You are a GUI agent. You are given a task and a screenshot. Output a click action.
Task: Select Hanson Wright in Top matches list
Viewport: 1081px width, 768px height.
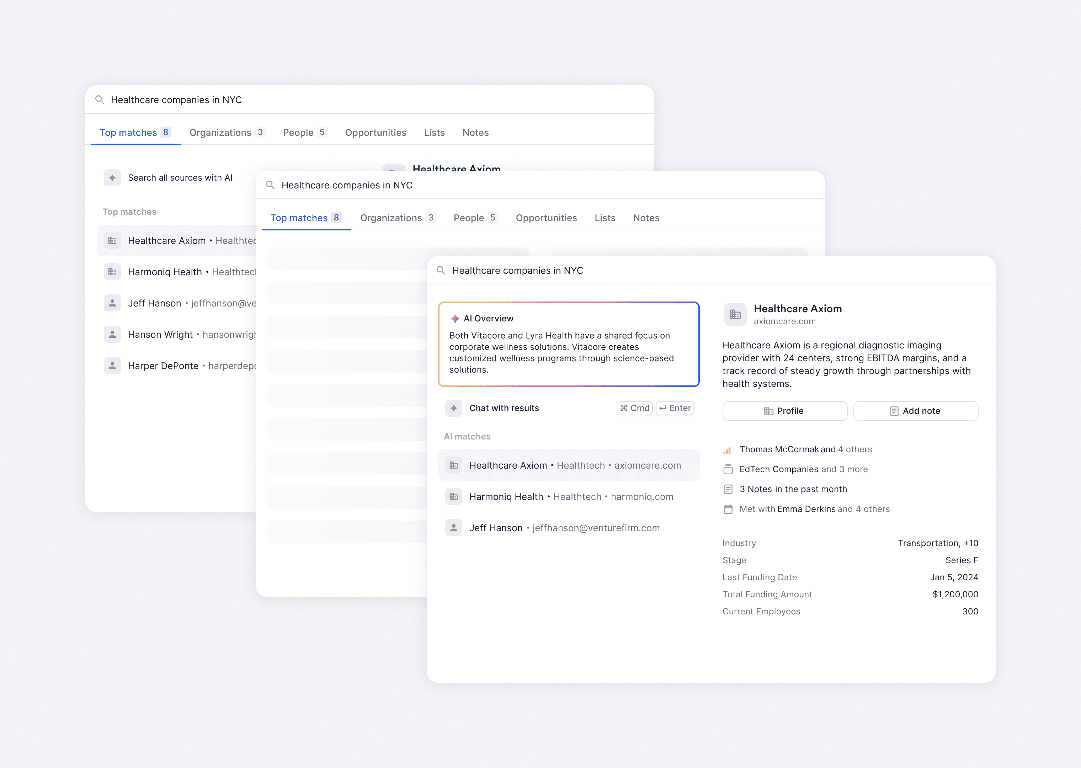160,335
